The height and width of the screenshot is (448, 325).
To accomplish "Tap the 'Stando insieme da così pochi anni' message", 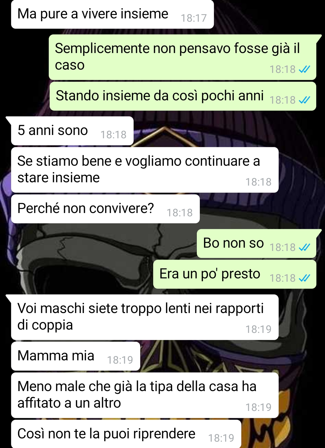I will click(183, 96).
